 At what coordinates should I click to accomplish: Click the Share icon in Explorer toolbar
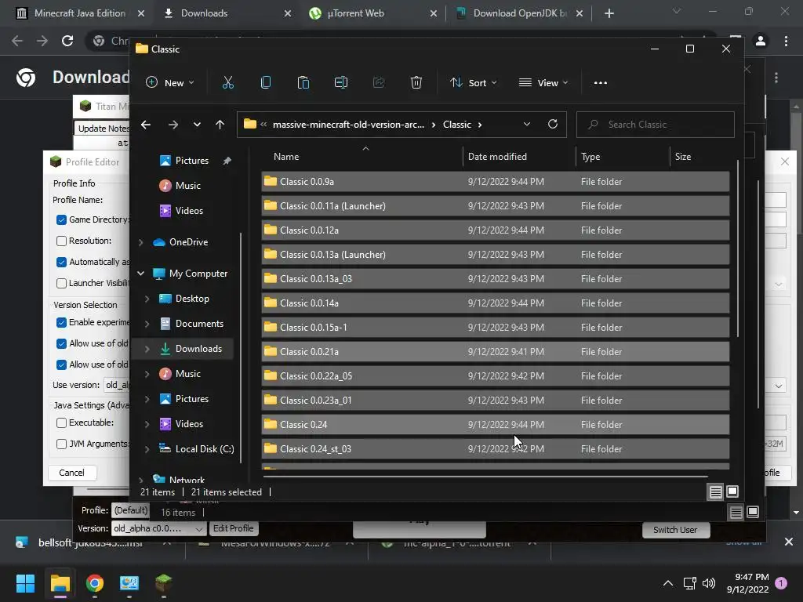point(379,82)
